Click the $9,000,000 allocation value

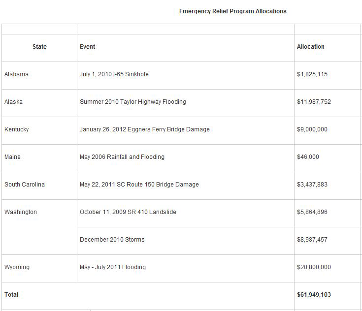point(312,129)
